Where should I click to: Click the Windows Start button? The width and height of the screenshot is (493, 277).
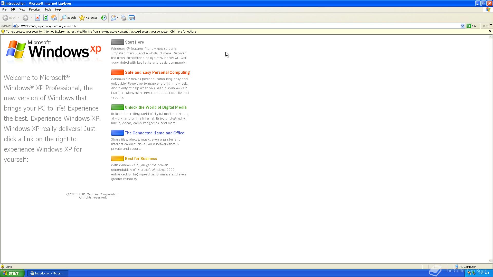[x=12, y=273]
